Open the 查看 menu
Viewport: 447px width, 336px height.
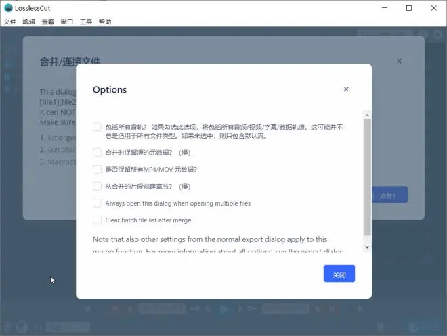pyautogui.click(x=47, y=22)
